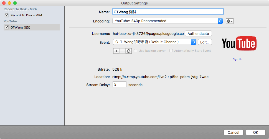Screen dimensions: 269x139
Task: Click the green maximize window button
Action: 15,3
